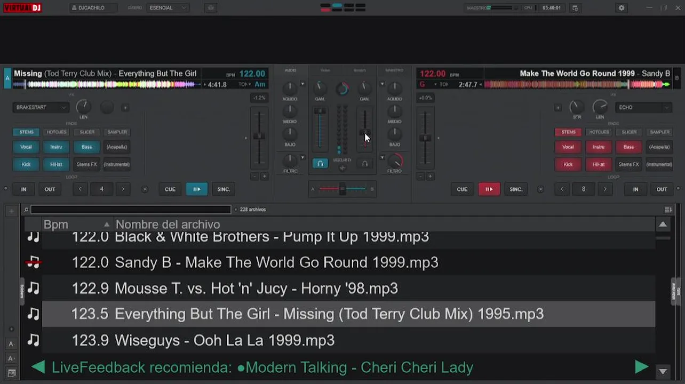The height and width of the screenshot is (384, 685).
Task: Click the window layout icon next to clock
Action: [x=575, y=8]
